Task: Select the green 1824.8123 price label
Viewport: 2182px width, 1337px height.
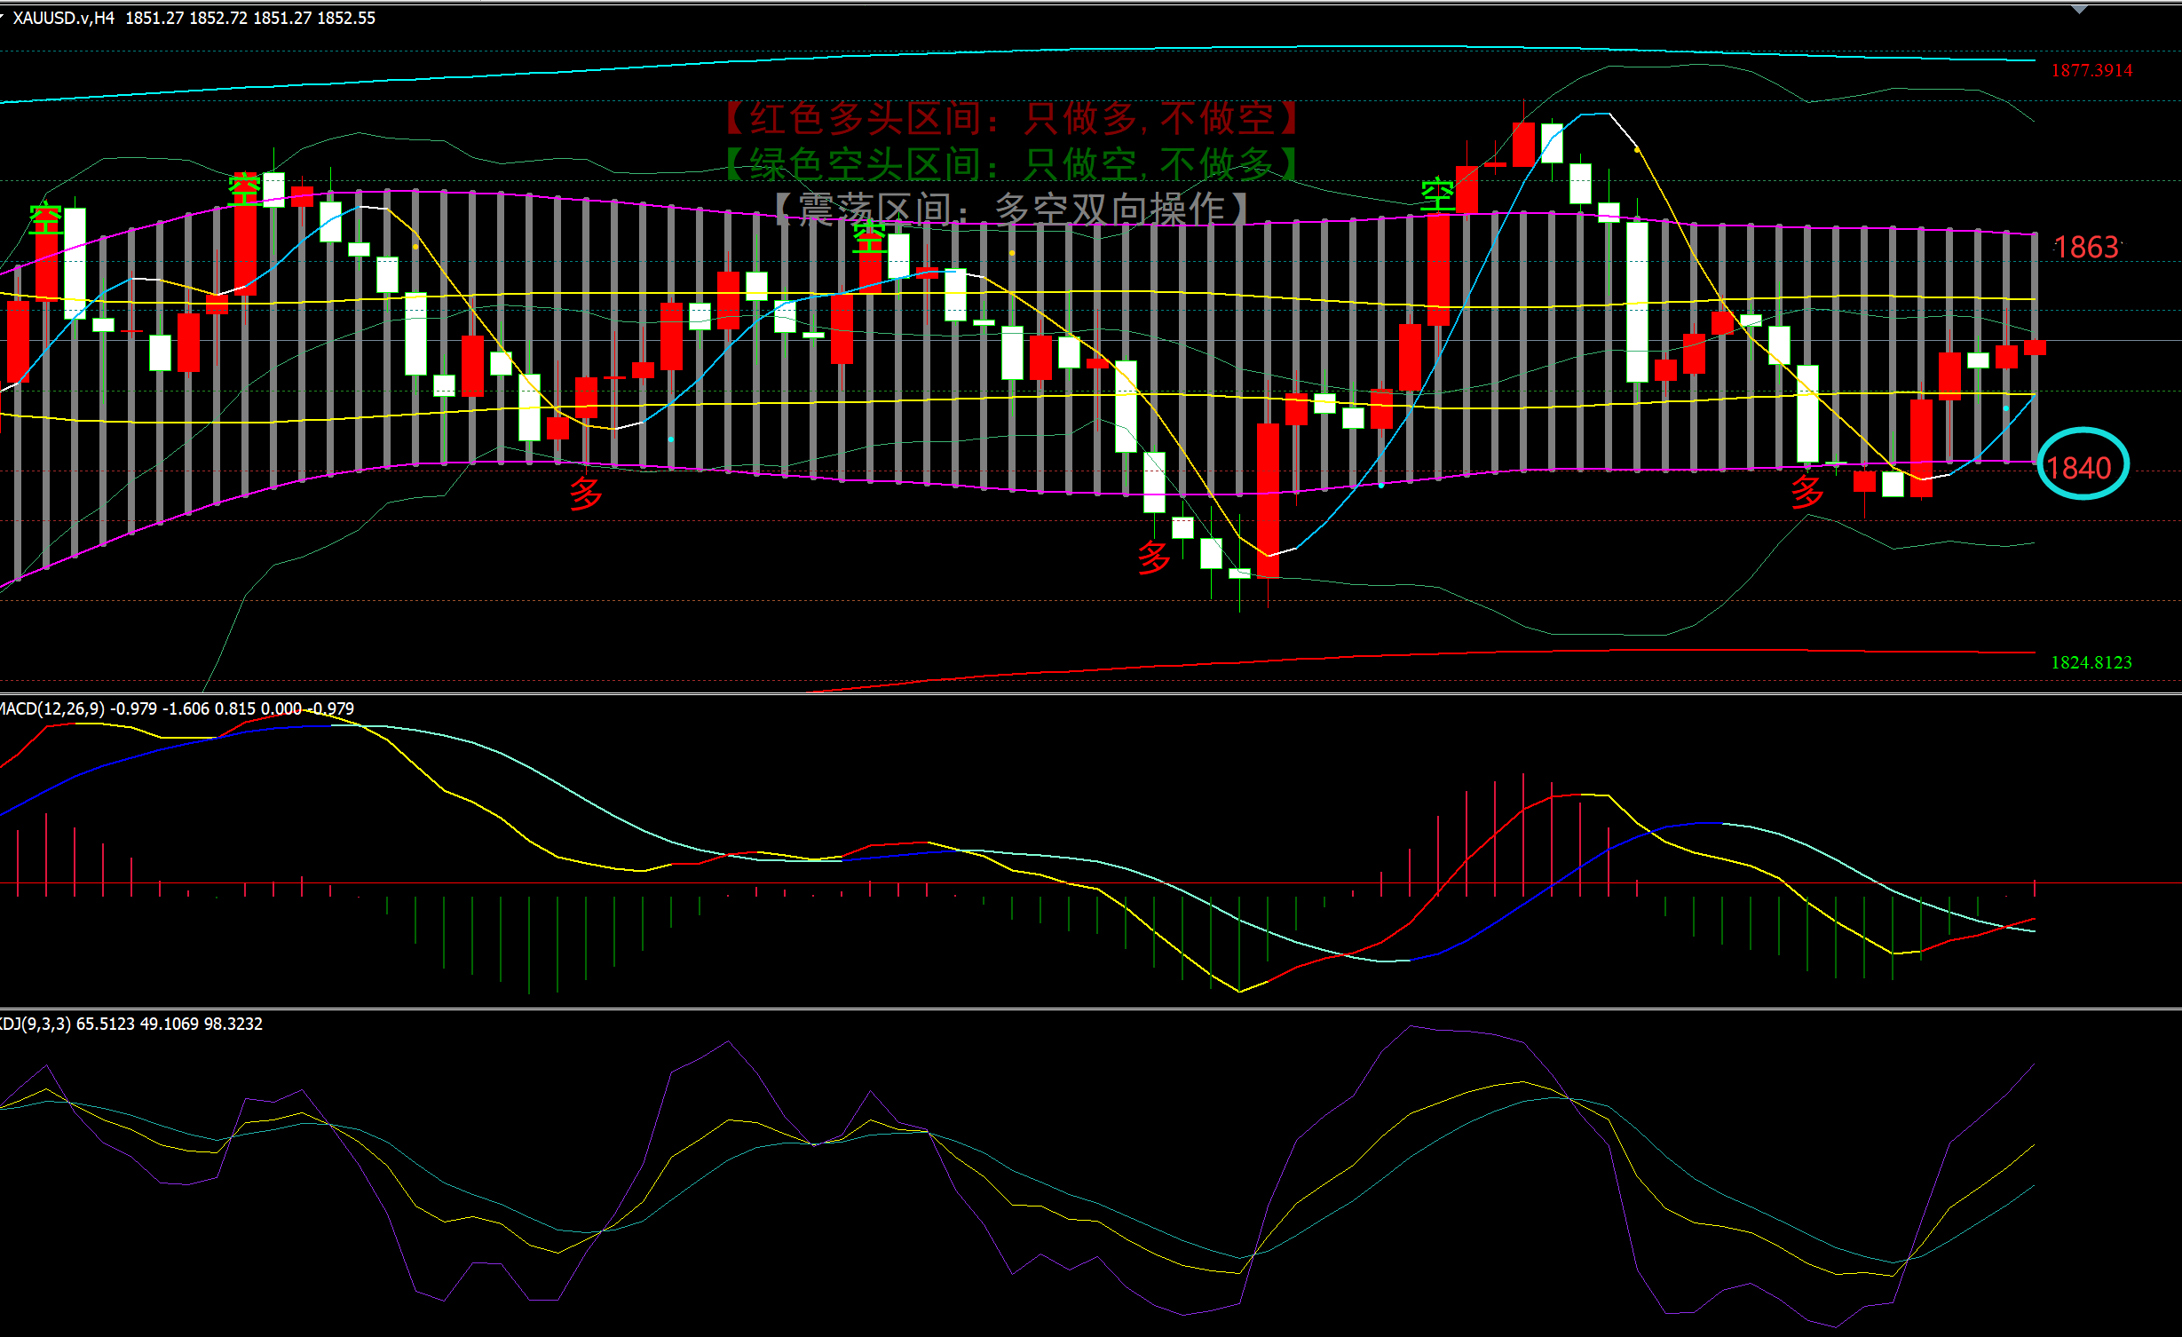Action: [x=2091, y=662]
